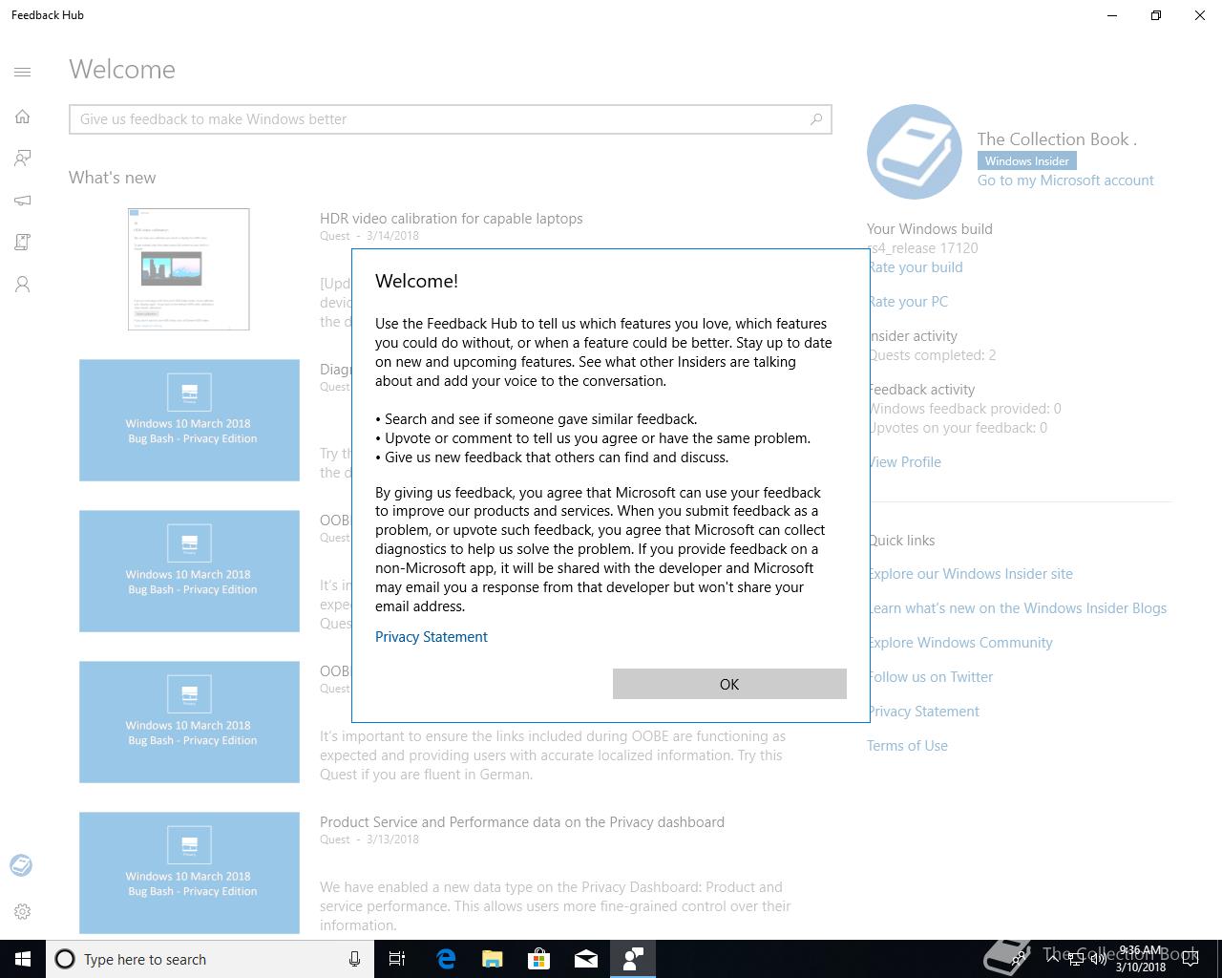Open the volume control in tray
The image size is (1222, 978).
[x=1099, y=959]
